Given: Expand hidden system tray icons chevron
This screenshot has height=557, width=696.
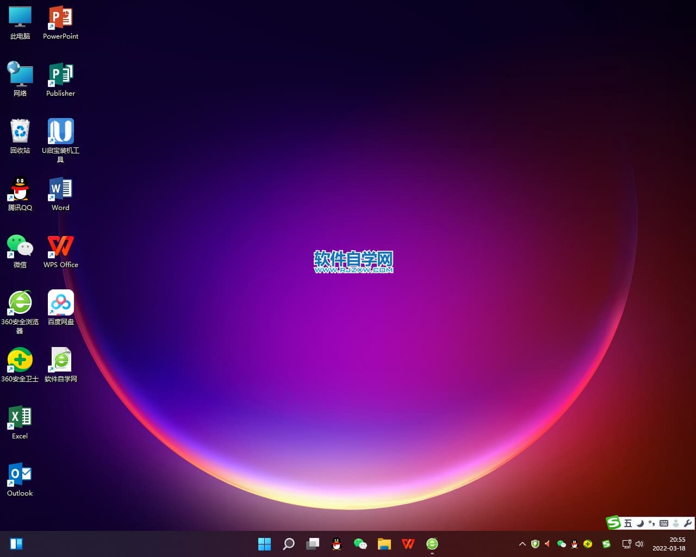Looking at the screenshot, I should click(523, 544).
